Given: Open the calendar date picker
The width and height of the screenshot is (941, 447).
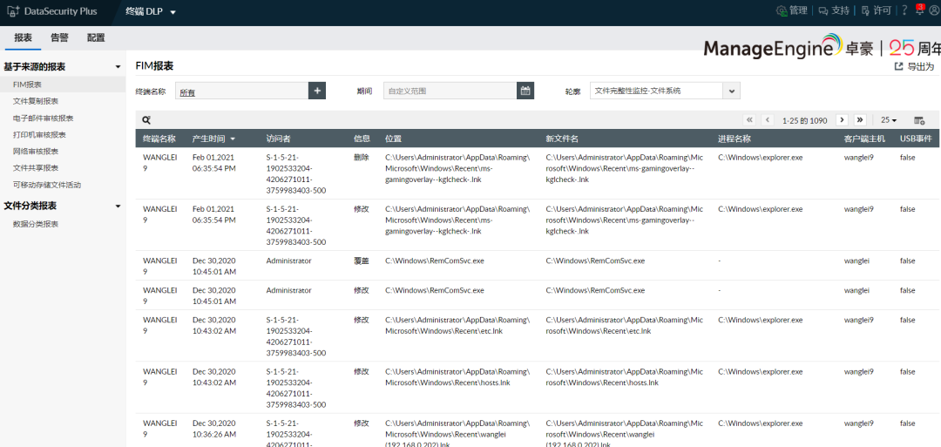Looking at the screenshot, I should coord(525,91).
